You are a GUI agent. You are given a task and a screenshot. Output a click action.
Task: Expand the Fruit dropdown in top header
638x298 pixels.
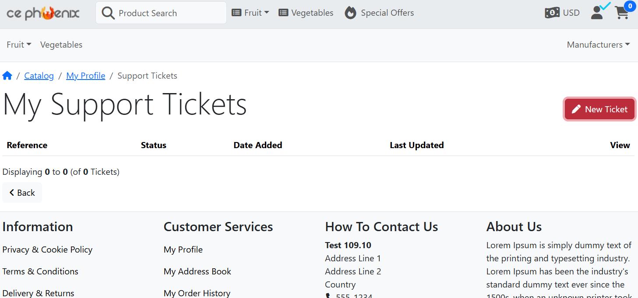(250, 13)
